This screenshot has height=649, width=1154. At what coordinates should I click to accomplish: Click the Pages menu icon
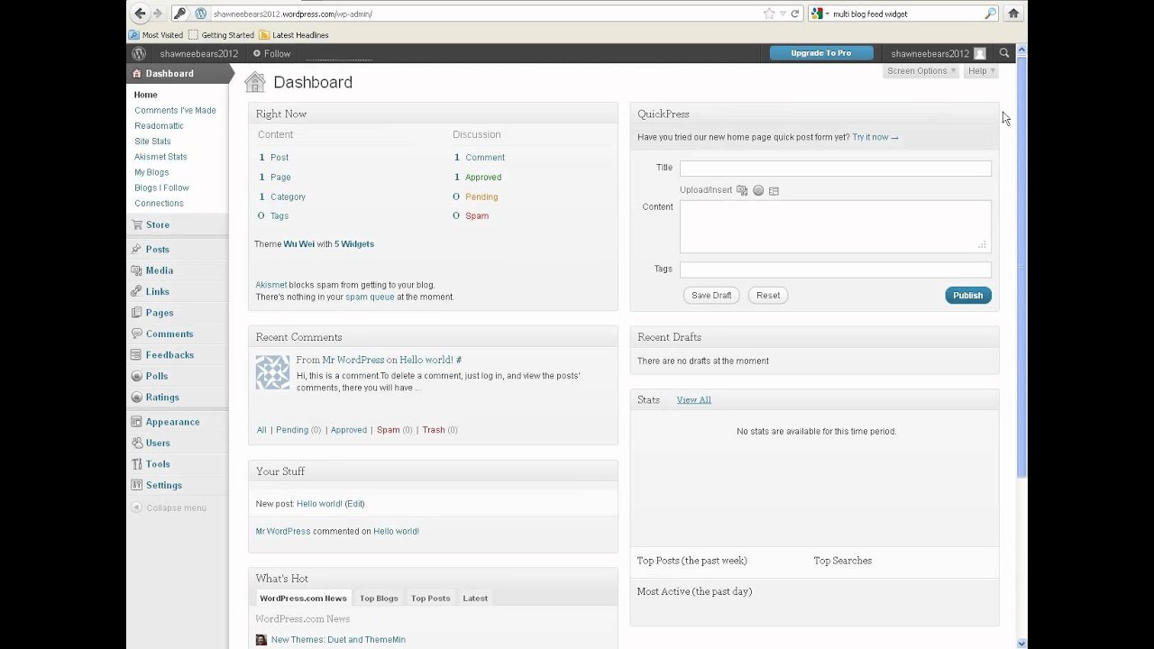tap(136, 313)
